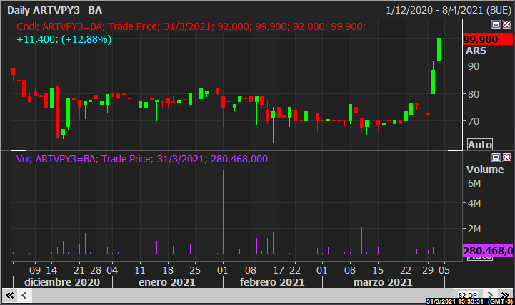Click the febrero 2021 month label
The width and height of the screenshot is (515, 305).
point(272,282)
